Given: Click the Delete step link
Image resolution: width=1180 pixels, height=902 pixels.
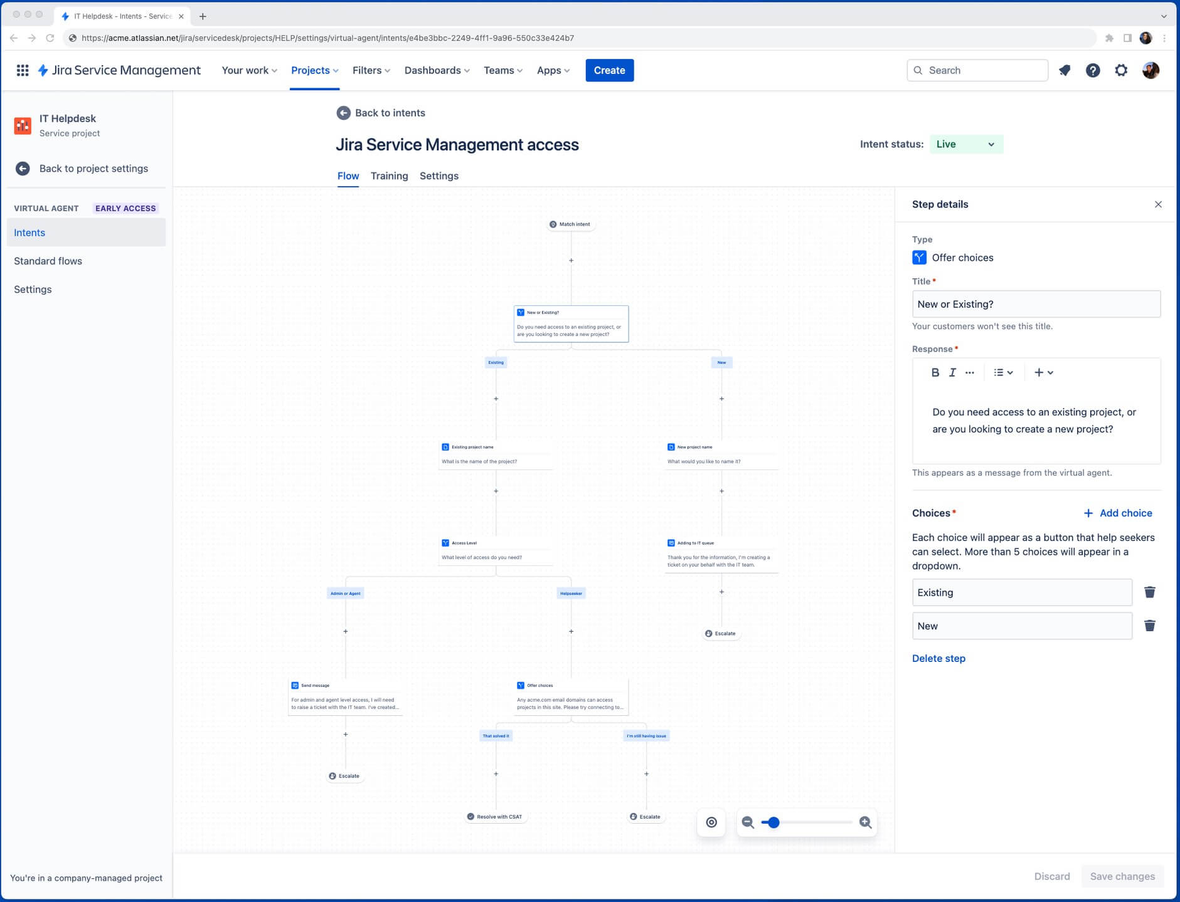Looking at the screenshot, I should coord(938,658).
